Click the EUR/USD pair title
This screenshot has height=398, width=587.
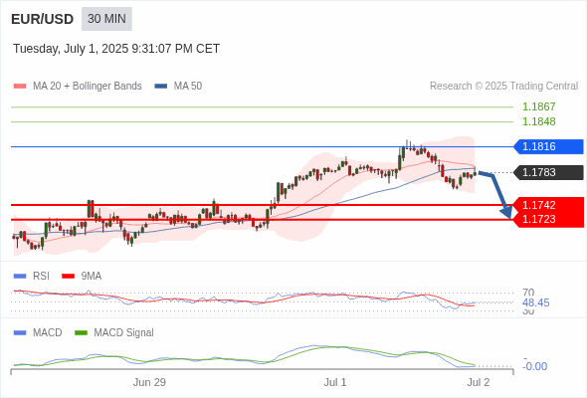(x=43, y=19)
